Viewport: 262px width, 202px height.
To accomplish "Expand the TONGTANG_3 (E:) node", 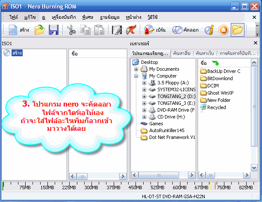I will [144, 103].
